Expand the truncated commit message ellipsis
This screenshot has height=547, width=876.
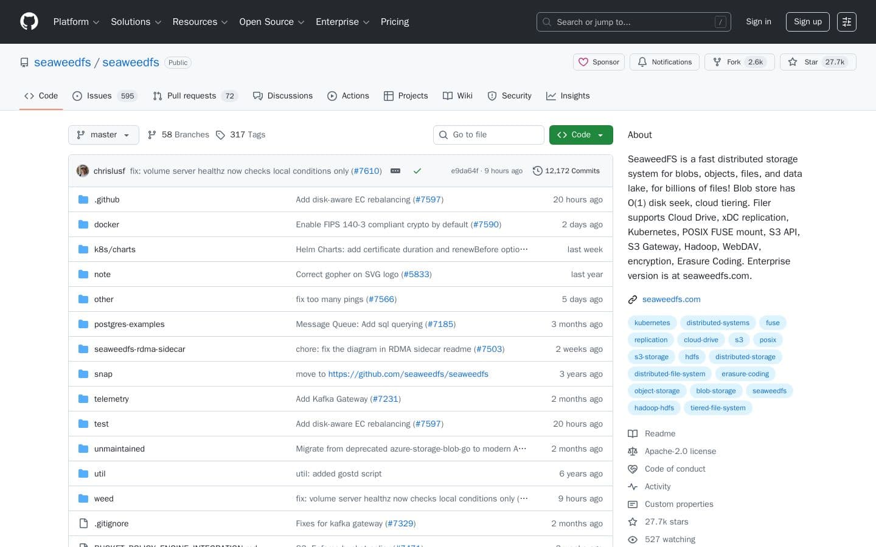click(x=395, y=171)
